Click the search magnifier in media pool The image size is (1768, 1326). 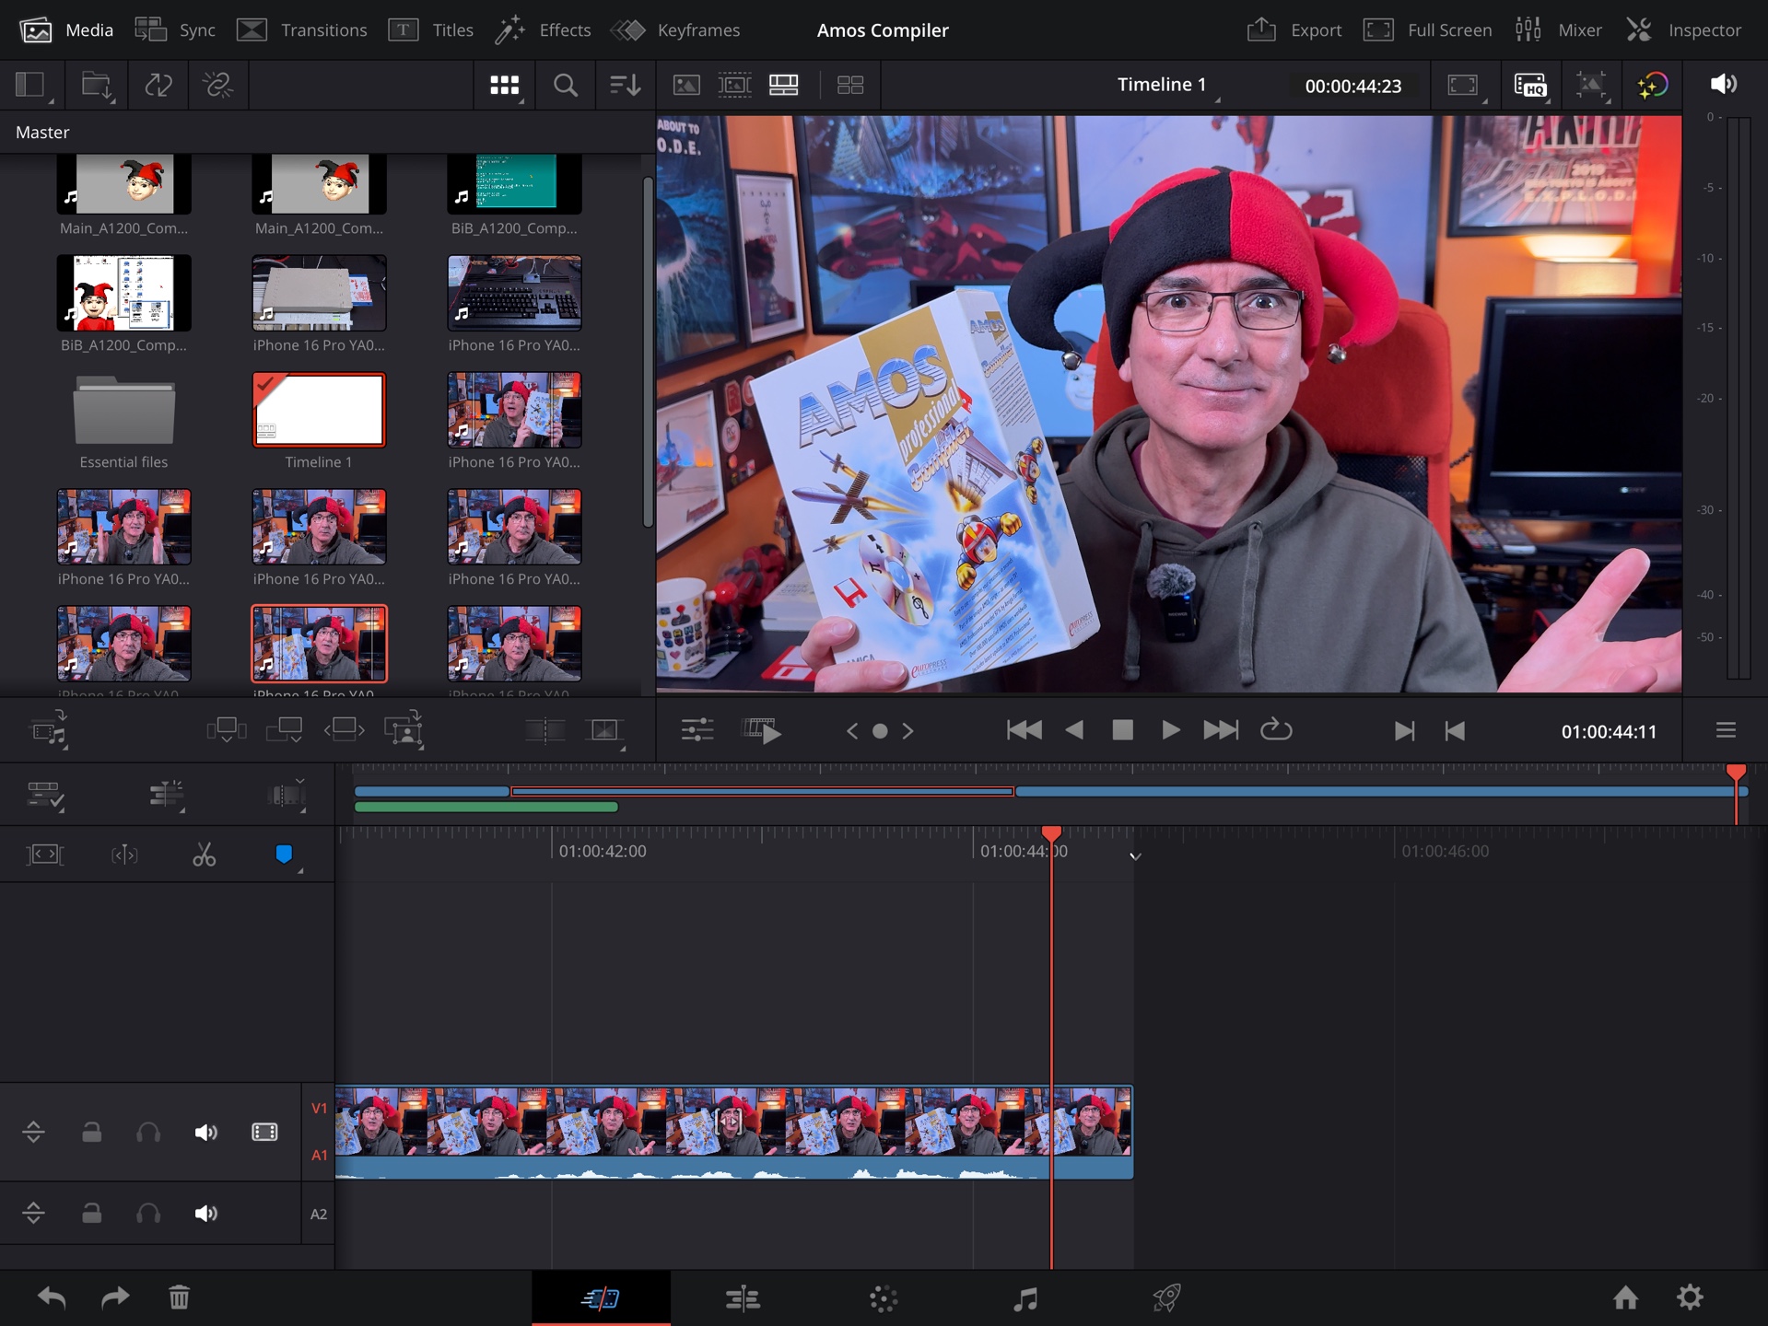pyautogui.click(x=565, y=86)
